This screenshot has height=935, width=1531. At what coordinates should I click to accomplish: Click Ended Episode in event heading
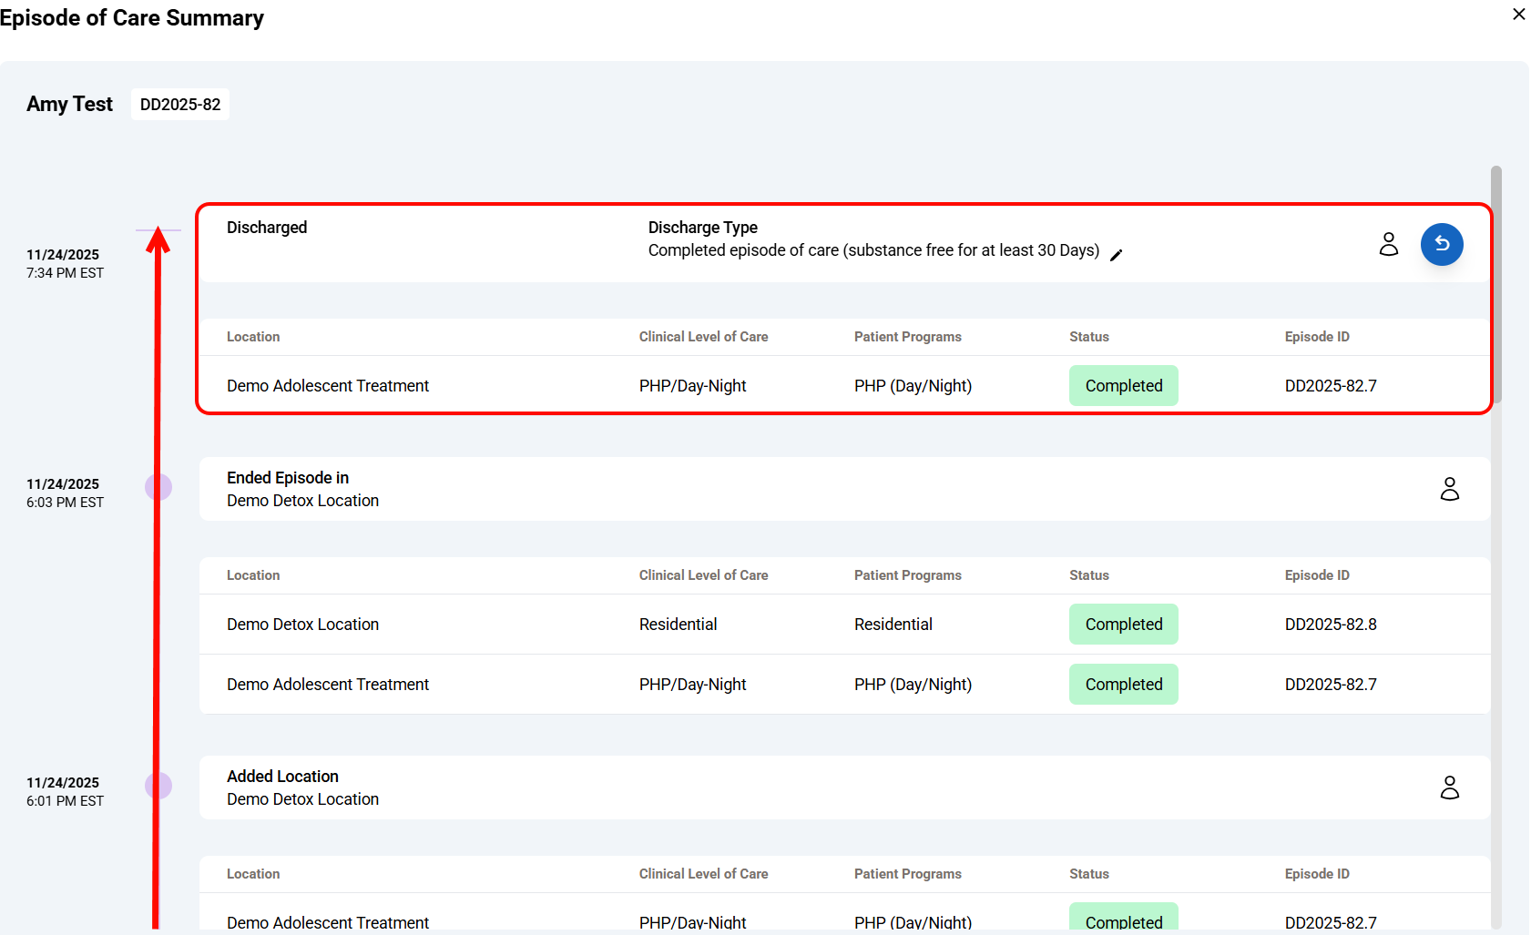tap(288, 478)
